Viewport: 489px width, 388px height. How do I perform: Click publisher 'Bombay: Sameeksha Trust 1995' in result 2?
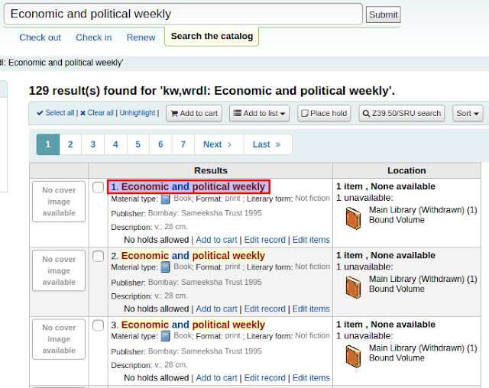205,282
